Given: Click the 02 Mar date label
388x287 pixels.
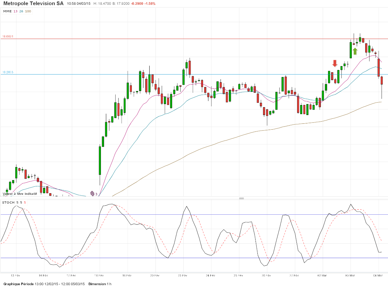Looking at the screenshot, I should [322, 275].
